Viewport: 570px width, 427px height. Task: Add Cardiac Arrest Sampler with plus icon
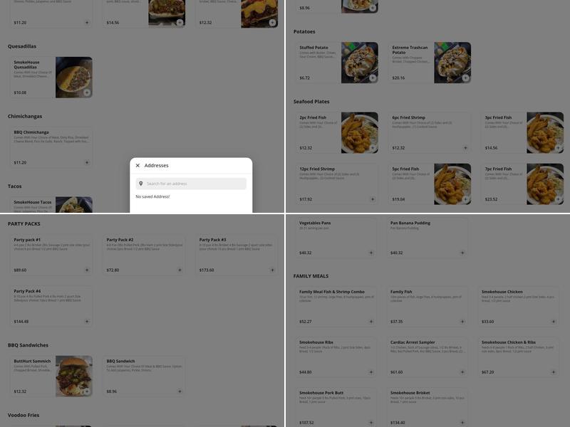point(462,372)
